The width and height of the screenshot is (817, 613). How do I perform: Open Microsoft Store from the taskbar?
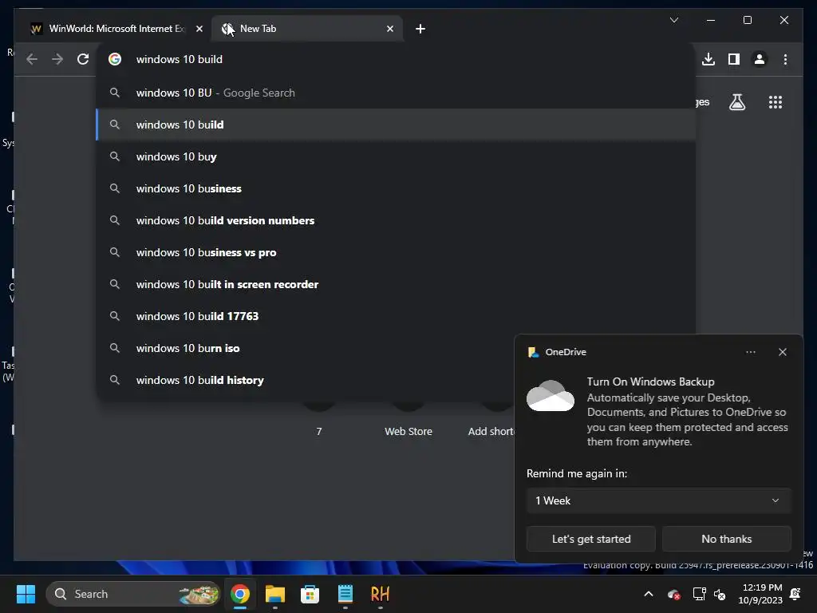310,594
